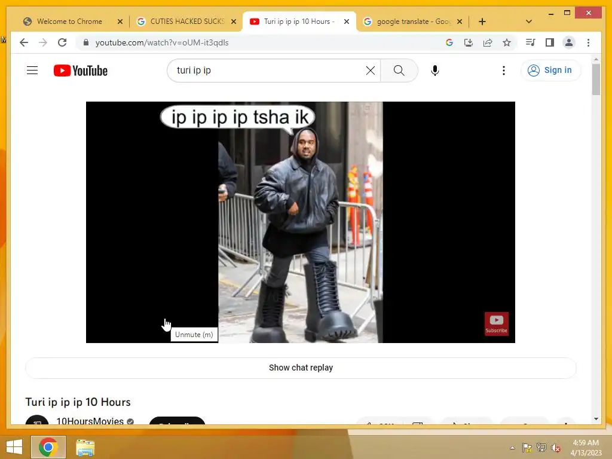This screenshot has height=459, width=612.
Task: Search with your voice microphone
Action: coord(435,71)
